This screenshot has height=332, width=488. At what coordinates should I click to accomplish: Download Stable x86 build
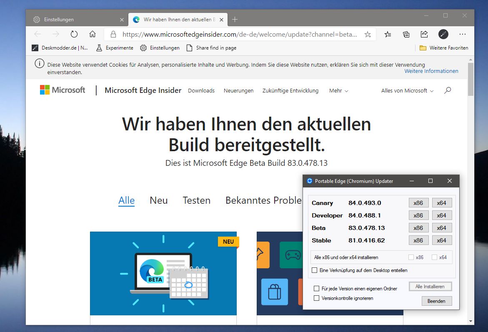point(418,240)
